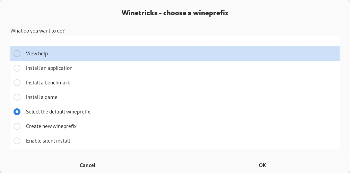Click the View help row label
350x173 pixels.
[x=37, y=54]
